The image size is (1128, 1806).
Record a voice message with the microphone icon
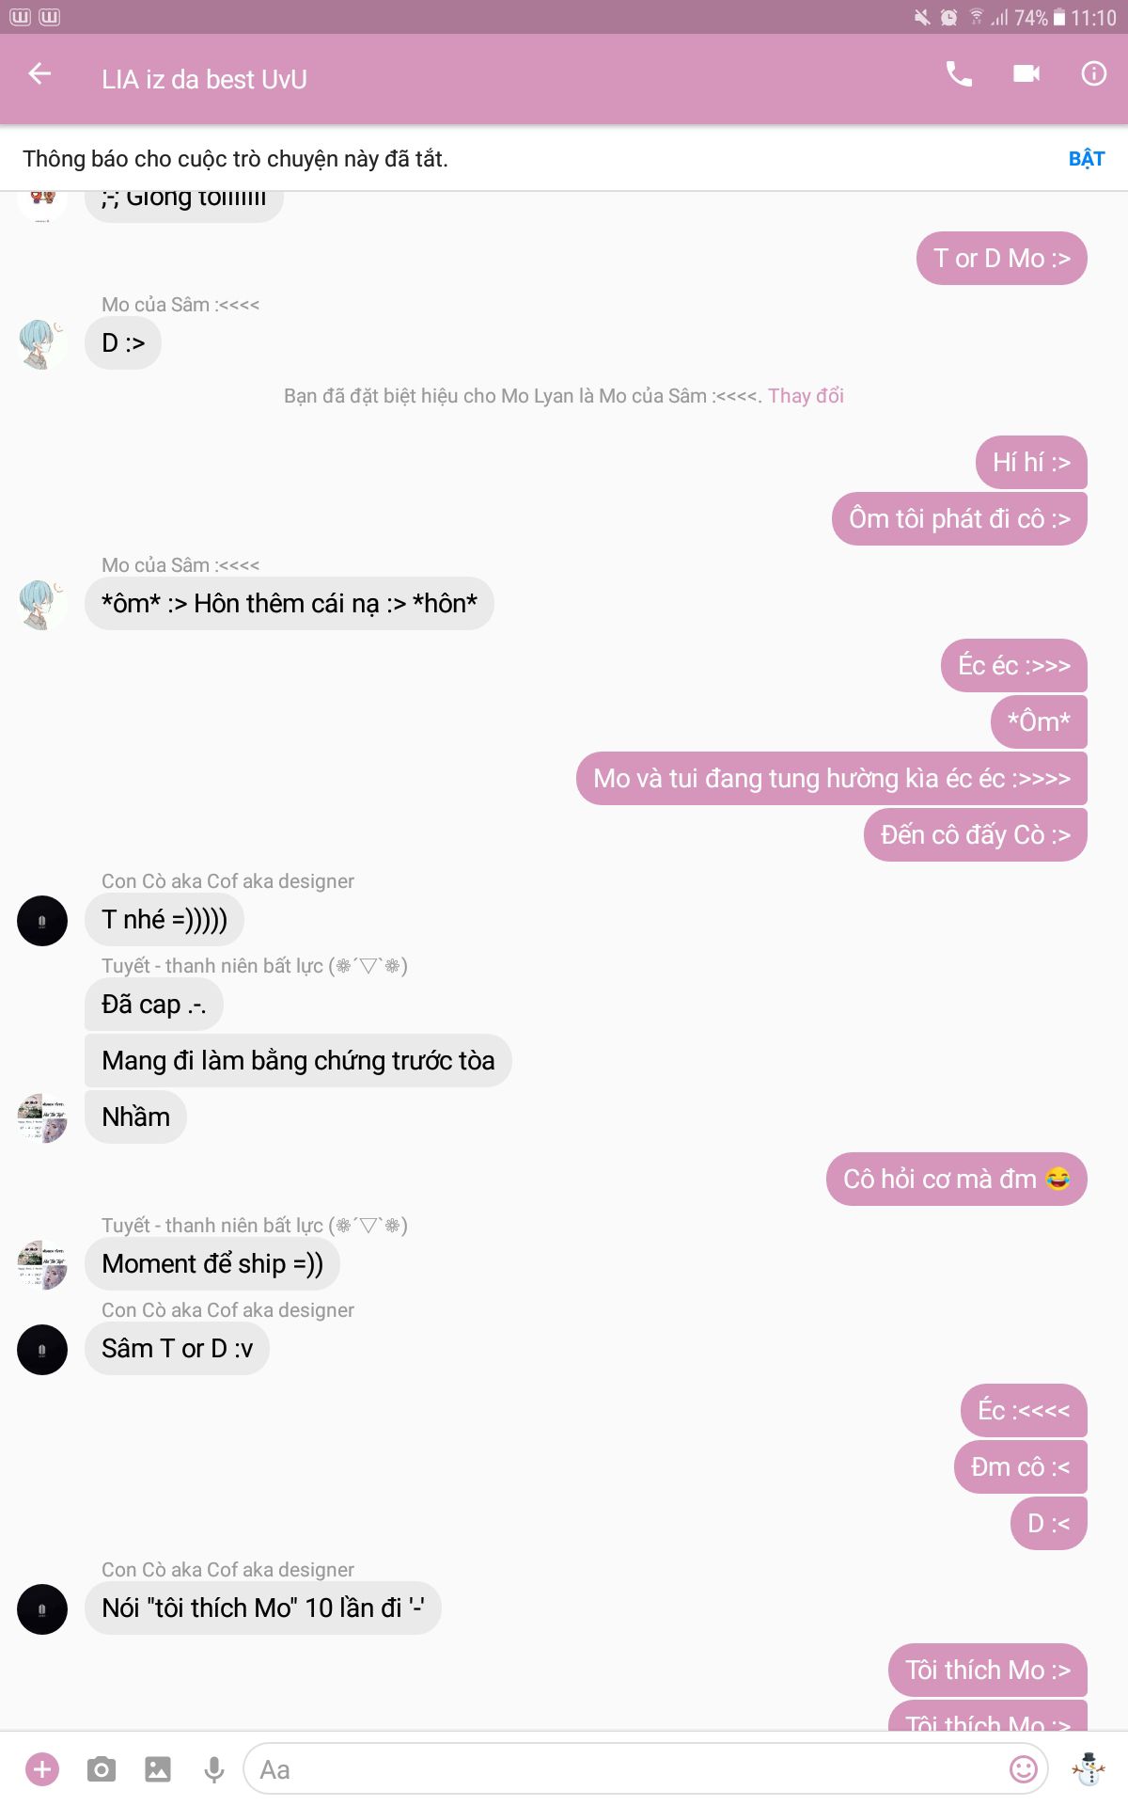214,1769
